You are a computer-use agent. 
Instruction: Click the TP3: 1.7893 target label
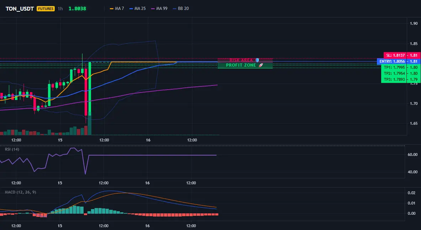(x=394, y=79)
